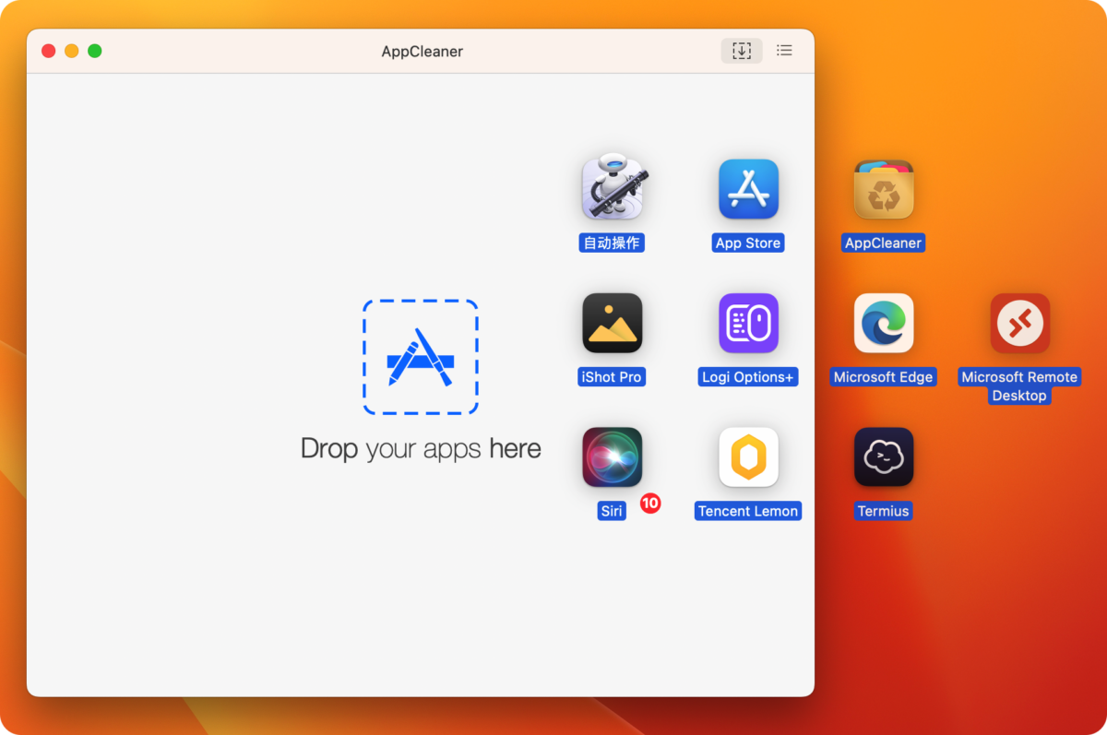This screenshot has width=1107, height=735.
Task: Select the App Store icon
Action: coord(748,189)
